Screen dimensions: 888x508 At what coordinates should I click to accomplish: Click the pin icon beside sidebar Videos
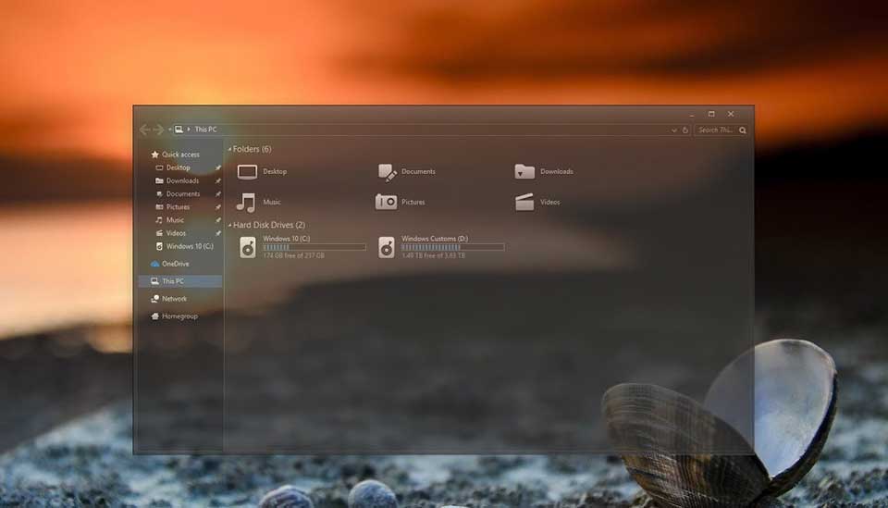point(217,233)
